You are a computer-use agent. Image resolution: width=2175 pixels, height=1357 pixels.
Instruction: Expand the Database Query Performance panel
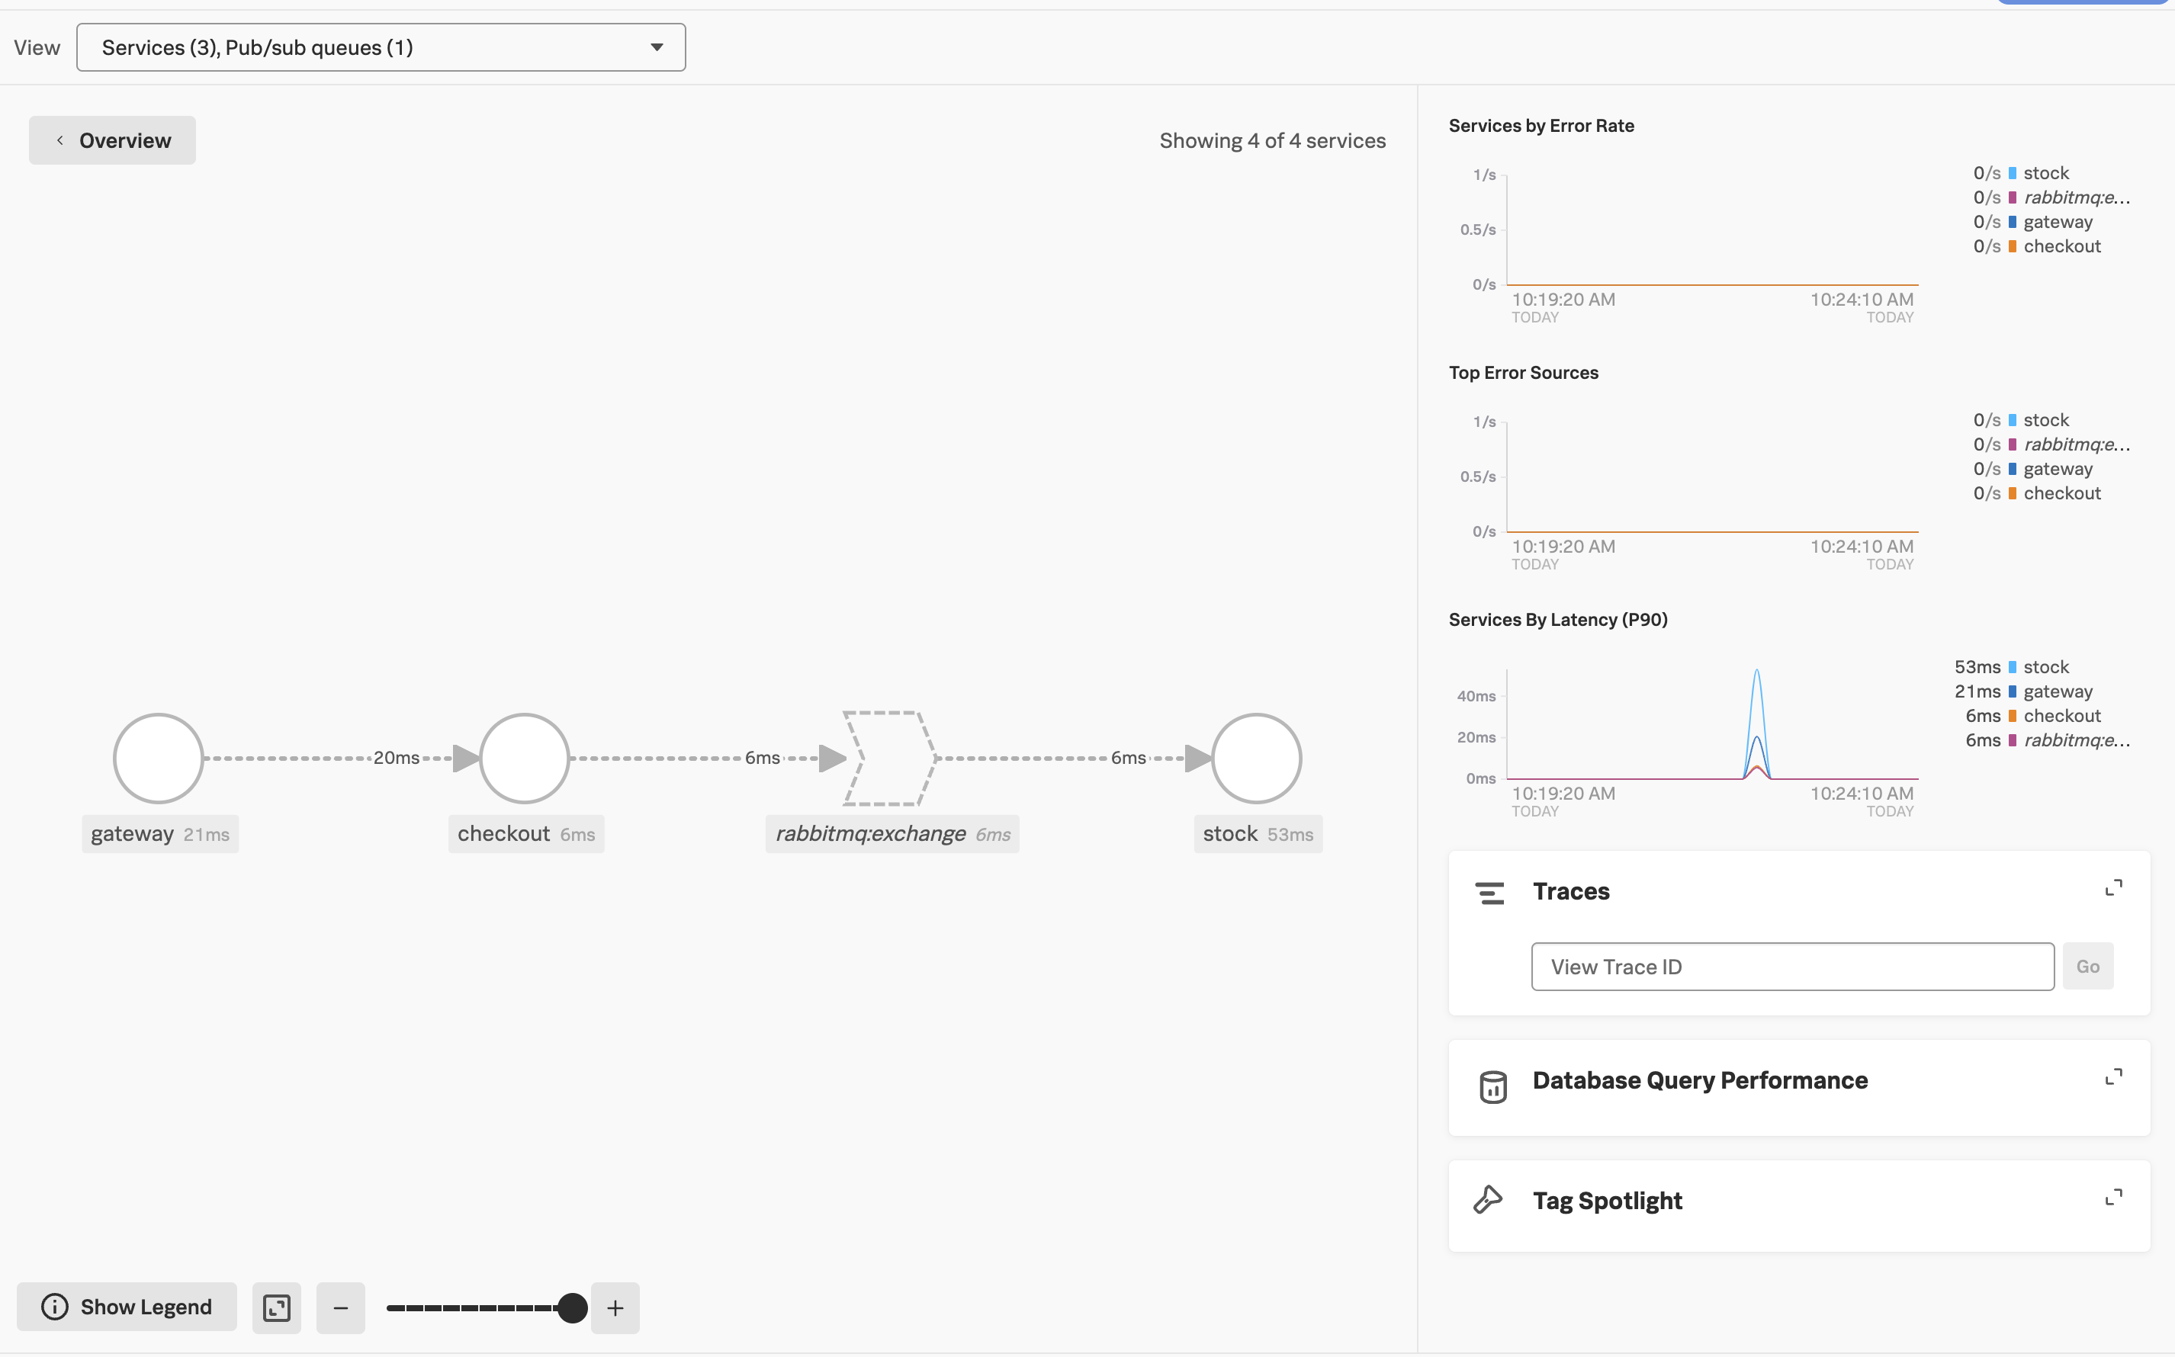[2113, 1077]
